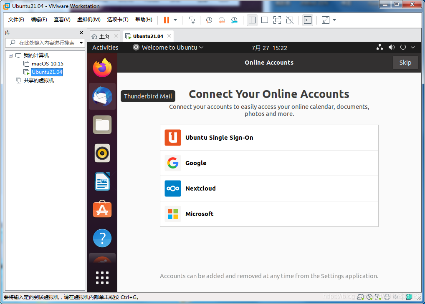Click the Ubuntu Single Sign-On logo icon
Image resolution: width=425 pixels, height=304 pixels.
point(173,138)
